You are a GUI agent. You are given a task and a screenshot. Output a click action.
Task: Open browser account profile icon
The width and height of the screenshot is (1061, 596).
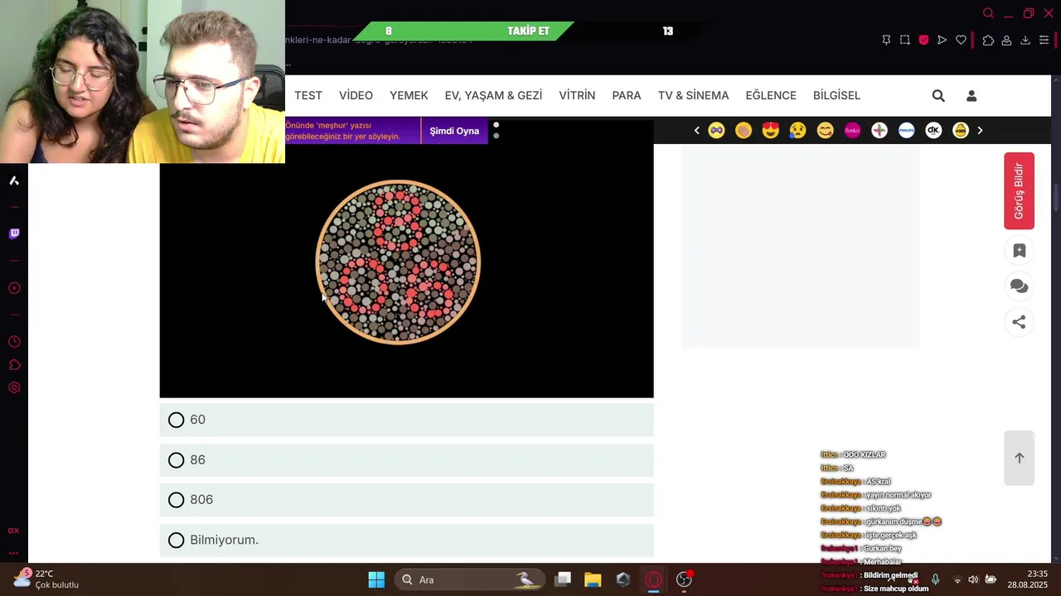pos(1006,40)
